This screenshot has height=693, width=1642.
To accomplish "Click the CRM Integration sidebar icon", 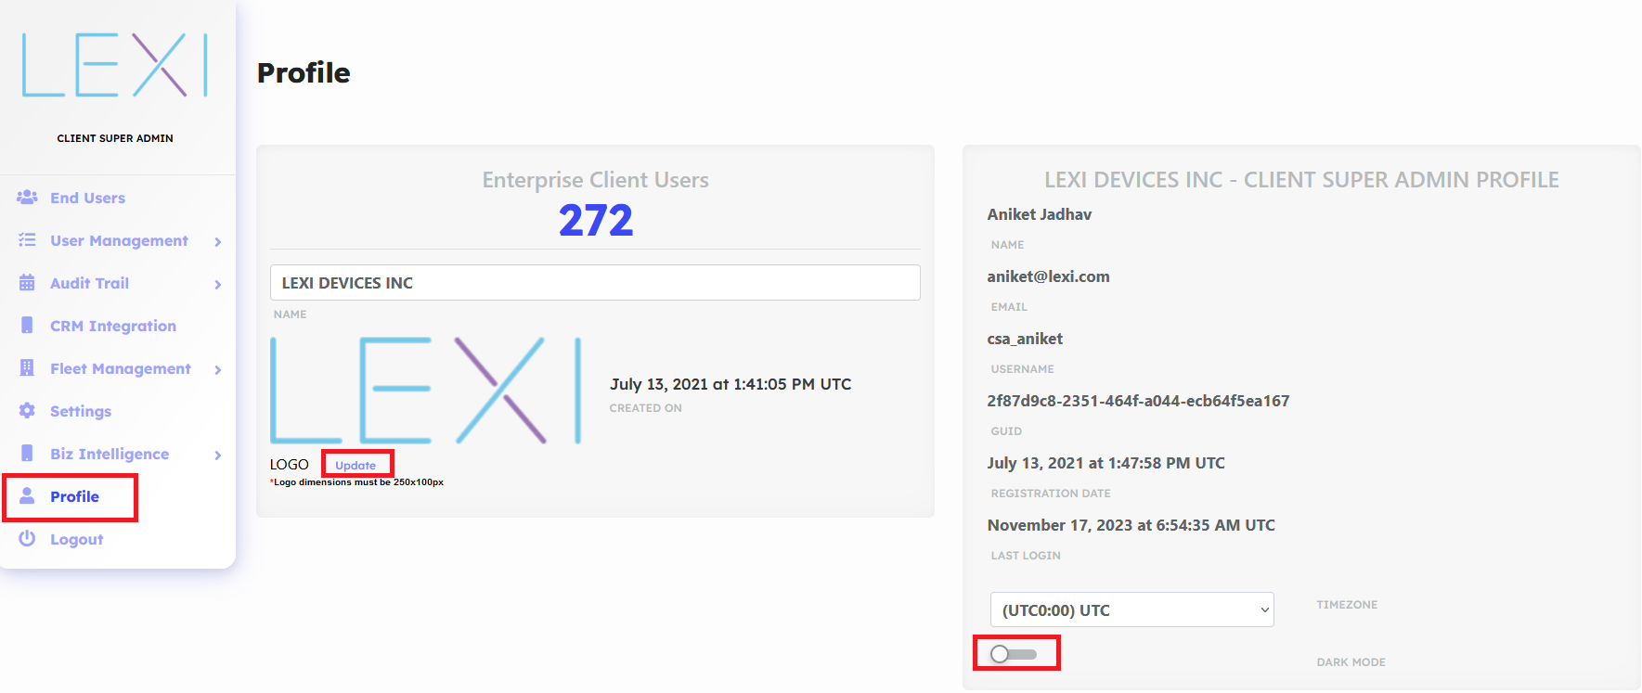I will point(27,326).
